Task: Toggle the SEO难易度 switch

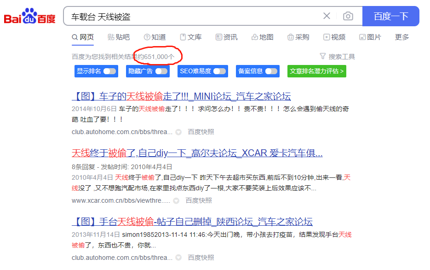Action: coord(220,71)
